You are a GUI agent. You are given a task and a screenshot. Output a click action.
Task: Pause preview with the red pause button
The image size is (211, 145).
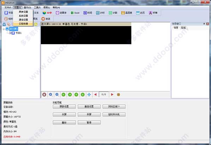pos(44,94)
